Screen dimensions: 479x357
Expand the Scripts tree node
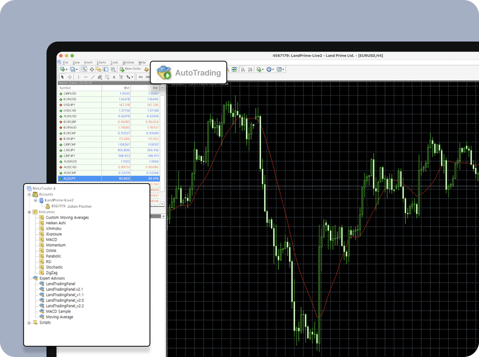click(29, 323)
